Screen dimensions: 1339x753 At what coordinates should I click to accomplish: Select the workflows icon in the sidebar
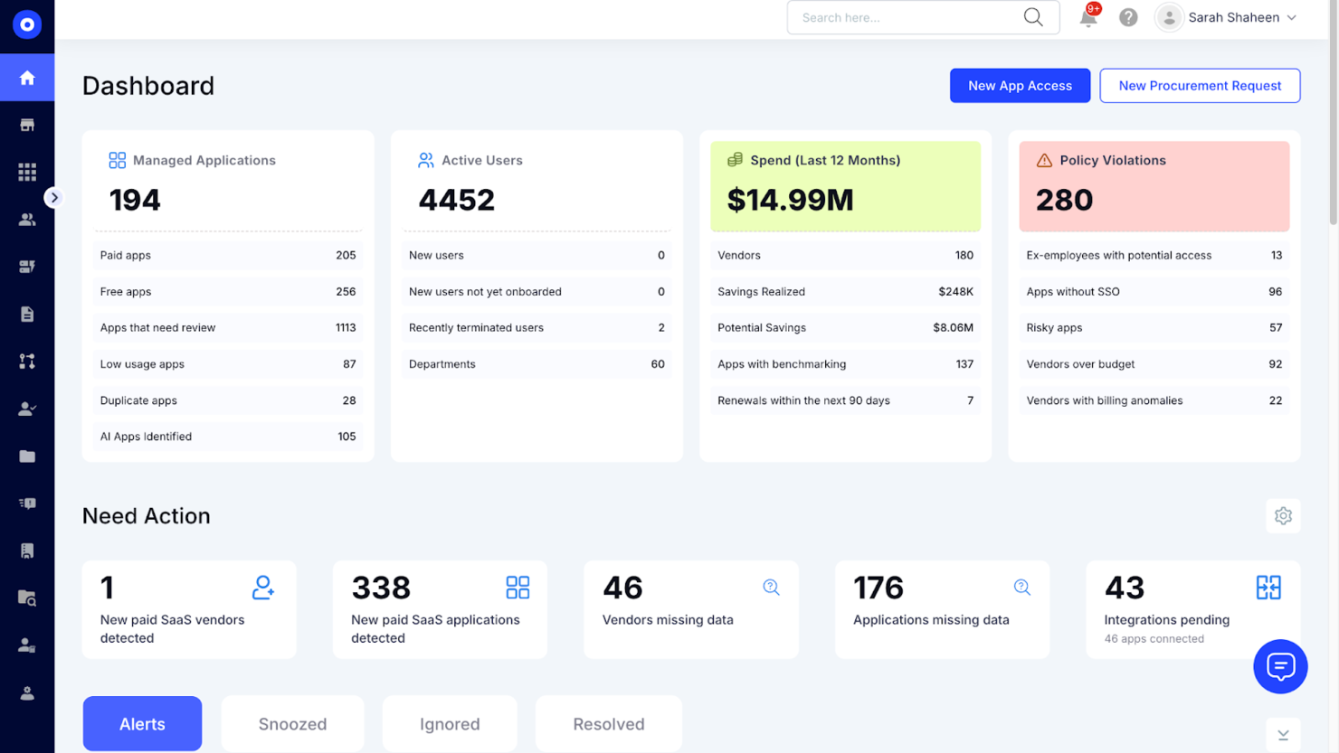(27, 361)
